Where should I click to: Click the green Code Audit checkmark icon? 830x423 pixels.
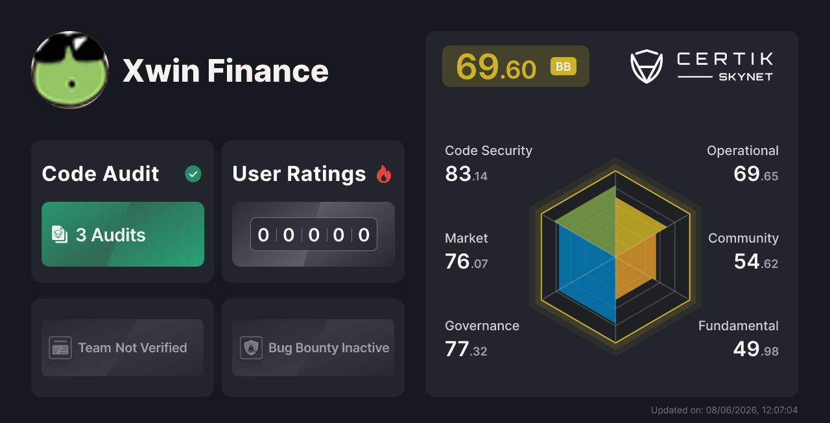click(x=193, y=174)
